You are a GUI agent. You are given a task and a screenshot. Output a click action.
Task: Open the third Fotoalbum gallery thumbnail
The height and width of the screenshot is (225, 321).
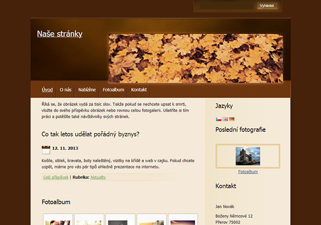click(121, 219)
